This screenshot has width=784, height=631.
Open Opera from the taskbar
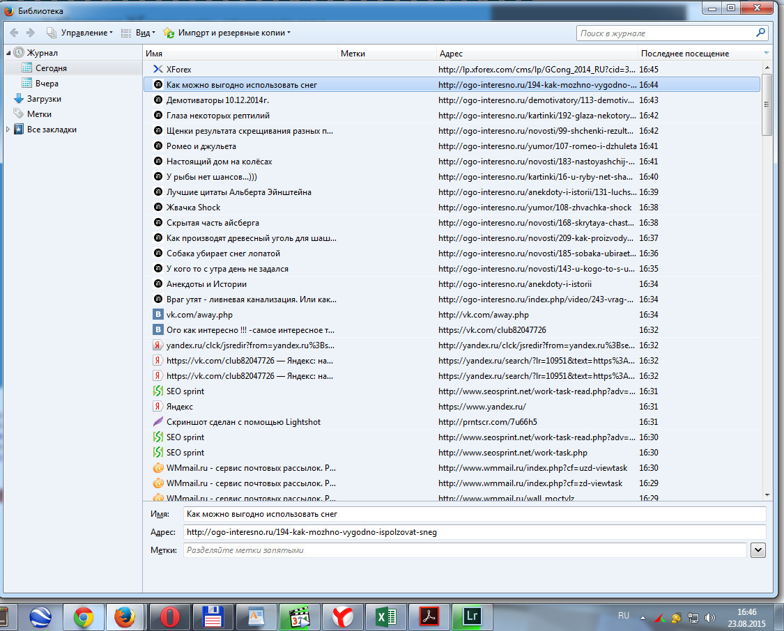169,617
